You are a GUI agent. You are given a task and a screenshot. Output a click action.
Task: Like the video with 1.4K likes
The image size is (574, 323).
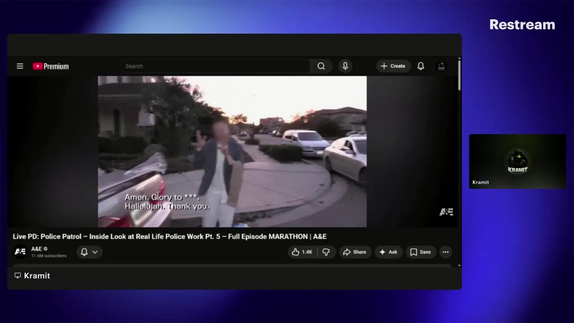click(x=302, y=252)
